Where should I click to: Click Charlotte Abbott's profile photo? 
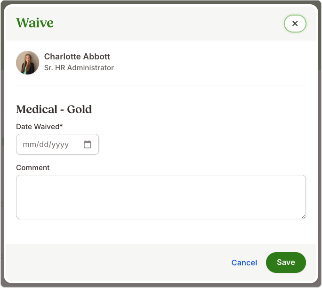click(27, 63)
